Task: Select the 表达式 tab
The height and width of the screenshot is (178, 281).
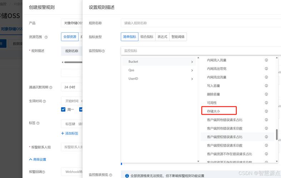Action: 162,37
